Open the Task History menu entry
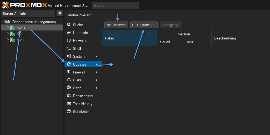The image size is (270, 135). click(x=83, y=104)
